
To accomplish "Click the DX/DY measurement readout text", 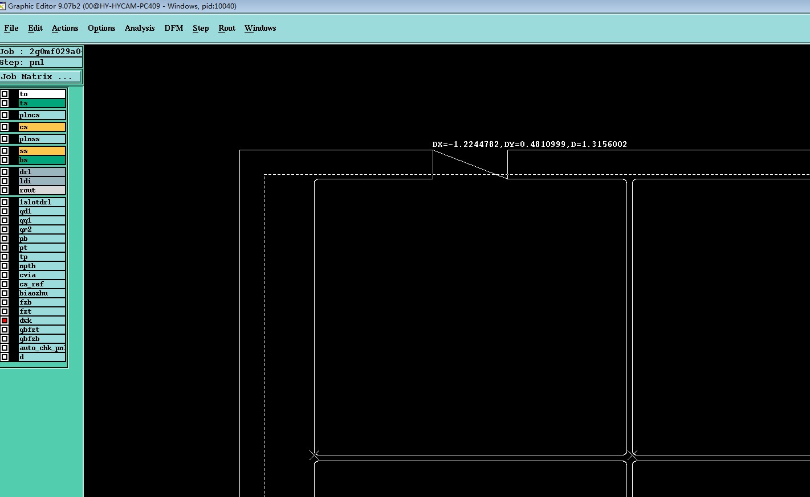I will point(530,144).
